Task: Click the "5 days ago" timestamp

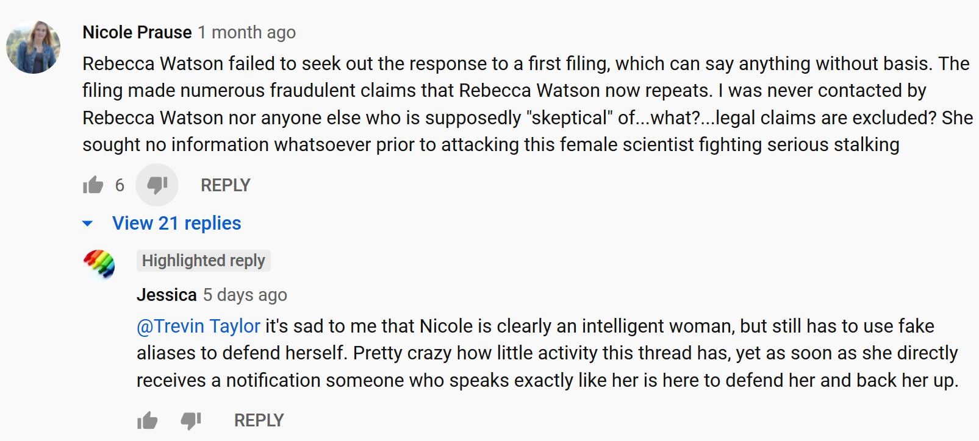Action: click(245, 295)
